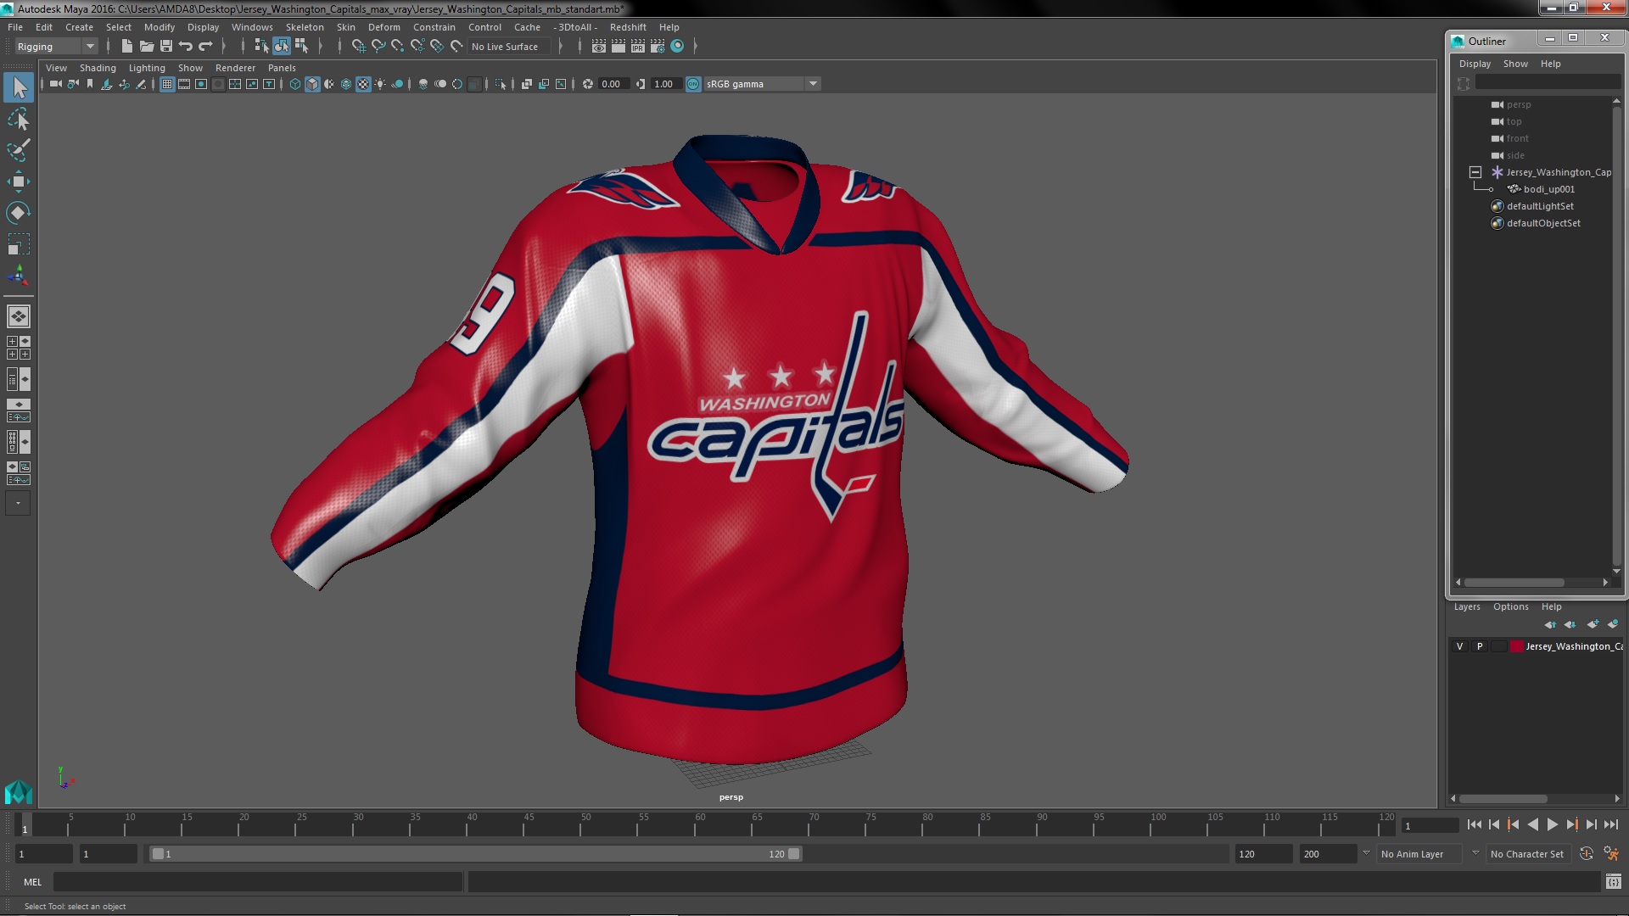Go to end of playback range
The width and height of the screenshot is (1629, 916).
(x=1610, y=824)
